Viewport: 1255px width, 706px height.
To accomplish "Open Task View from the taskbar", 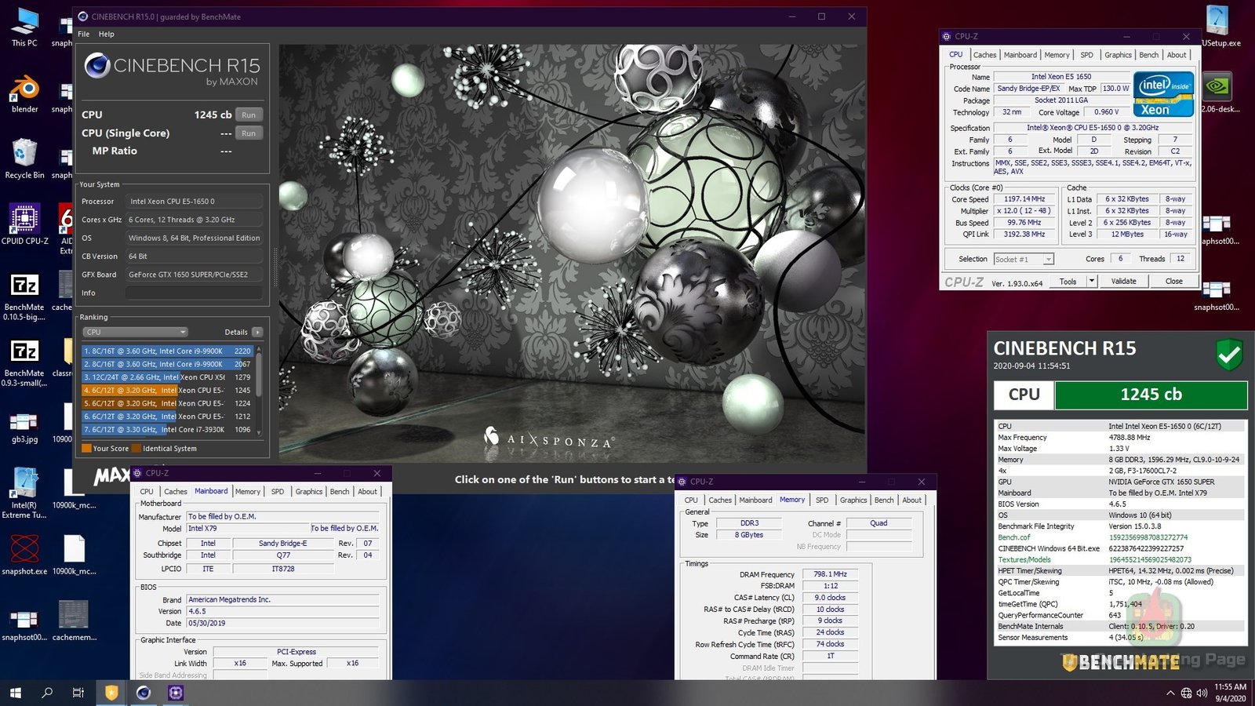I will pyautogui.click(x=78, y=693).
